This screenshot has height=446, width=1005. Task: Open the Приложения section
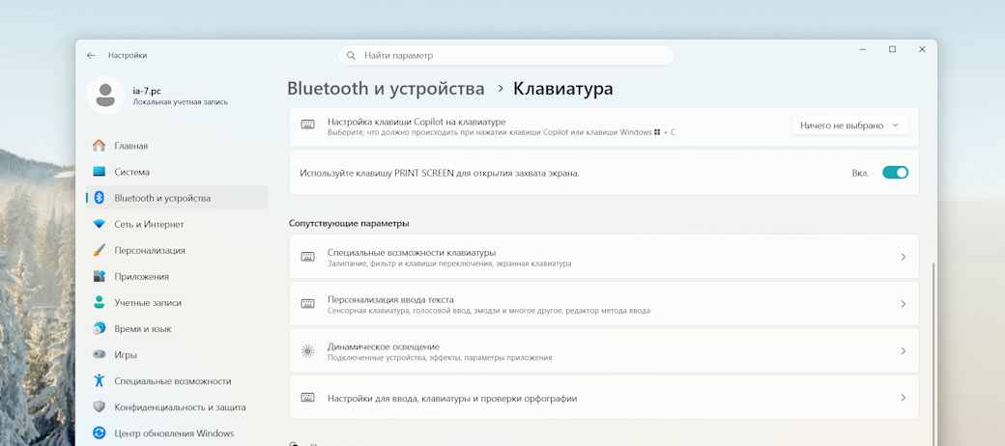point(177,276)
